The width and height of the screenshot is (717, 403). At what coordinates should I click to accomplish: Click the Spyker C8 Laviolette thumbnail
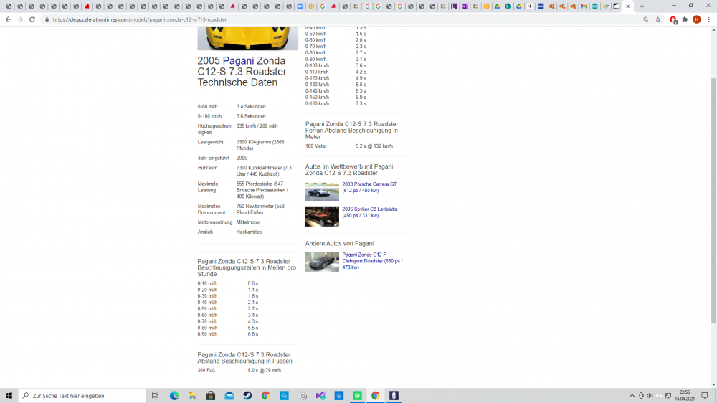tap(323, 217)
